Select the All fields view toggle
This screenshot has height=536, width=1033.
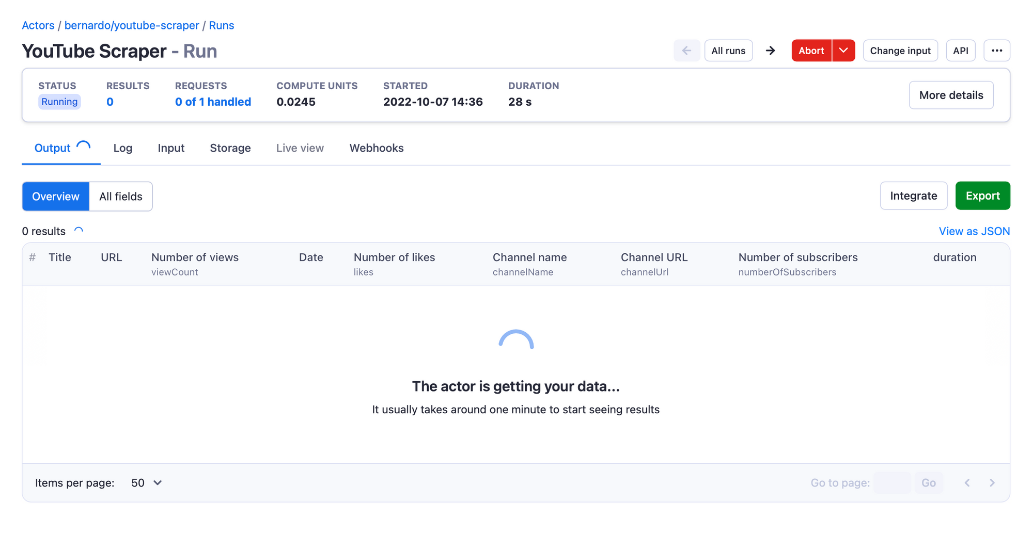pos(121,196)
